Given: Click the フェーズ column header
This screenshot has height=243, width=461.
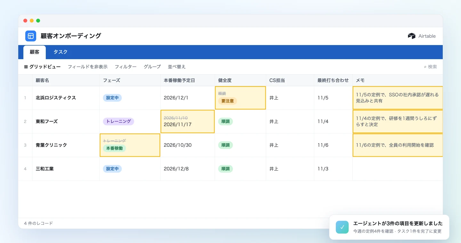Looking at the screenshot, I should tap(130, 80).
